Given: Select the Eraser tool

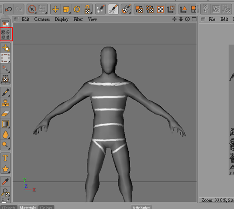Looking at the screenshot, I should [x=6, y=114].
